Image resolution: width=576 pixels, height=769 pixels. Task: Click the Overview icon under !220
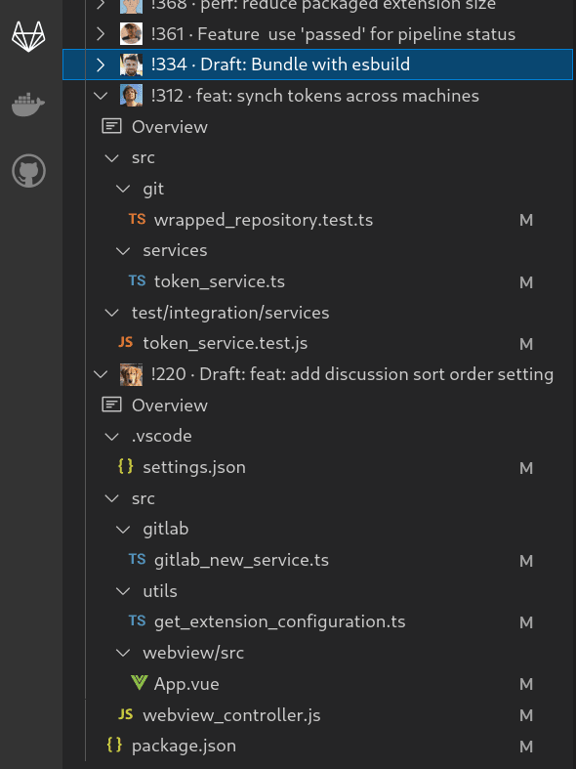click(x=111, y=406)
